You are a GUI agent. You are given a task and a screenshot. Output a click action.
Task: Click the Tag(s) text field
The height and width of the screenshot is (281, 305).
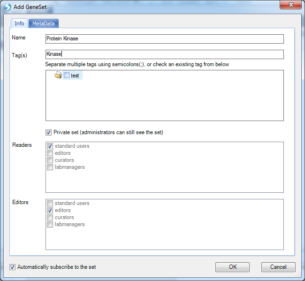165,54
